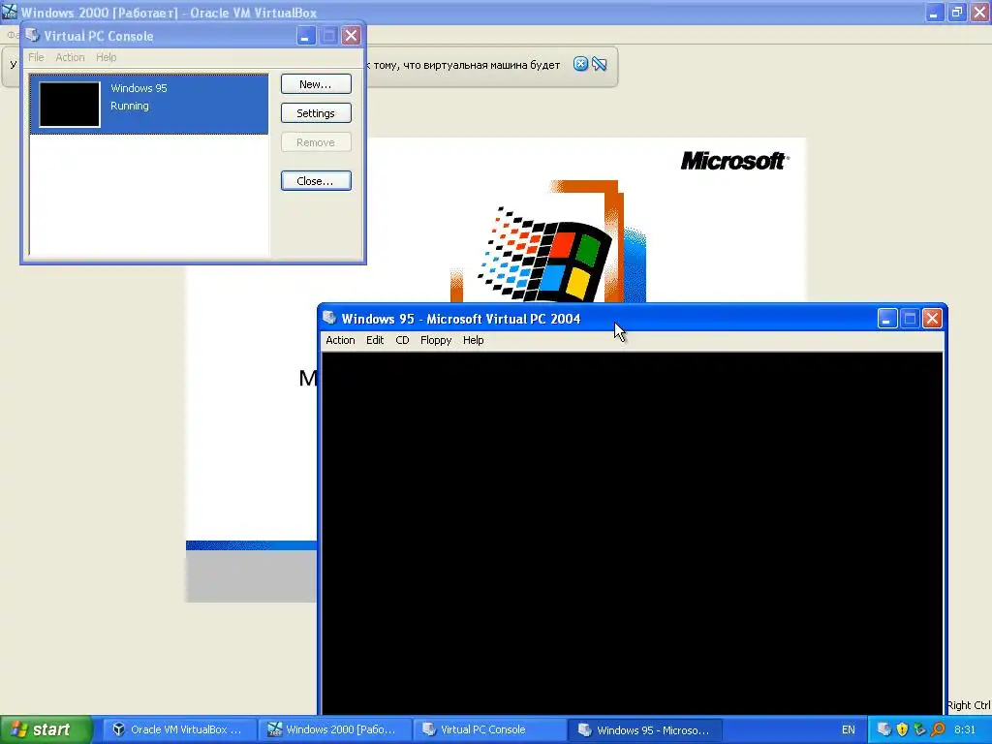Minimize the Virtual PC Console window
The image size is (992, 744).
click(x=305, y=36)
